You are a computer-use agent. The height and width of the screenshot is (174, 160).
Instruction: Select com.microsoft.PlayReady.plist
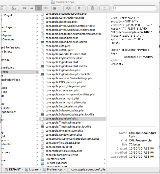(64, 151)
